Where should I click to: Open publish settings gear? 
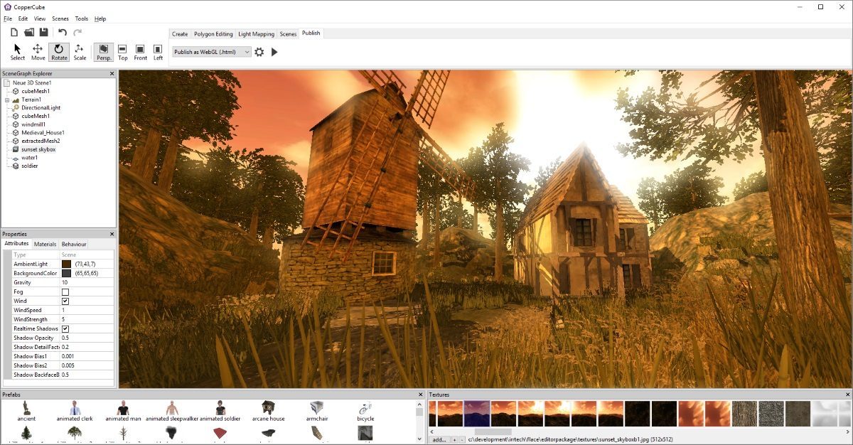click(x=259, y=52)
